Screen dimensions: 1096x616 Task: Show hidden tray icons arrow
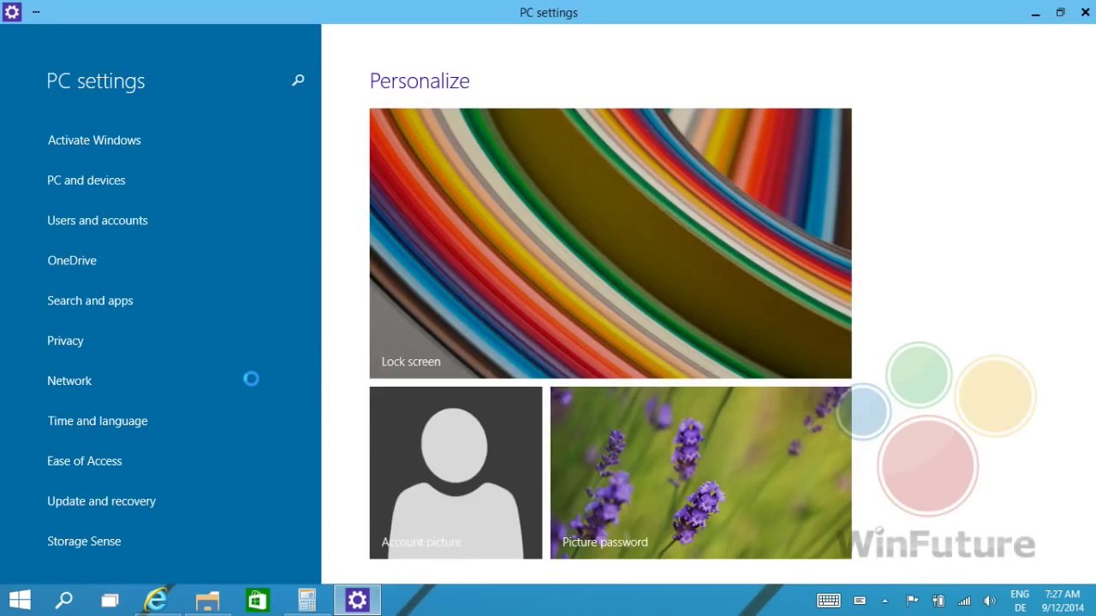coord(885,601)
